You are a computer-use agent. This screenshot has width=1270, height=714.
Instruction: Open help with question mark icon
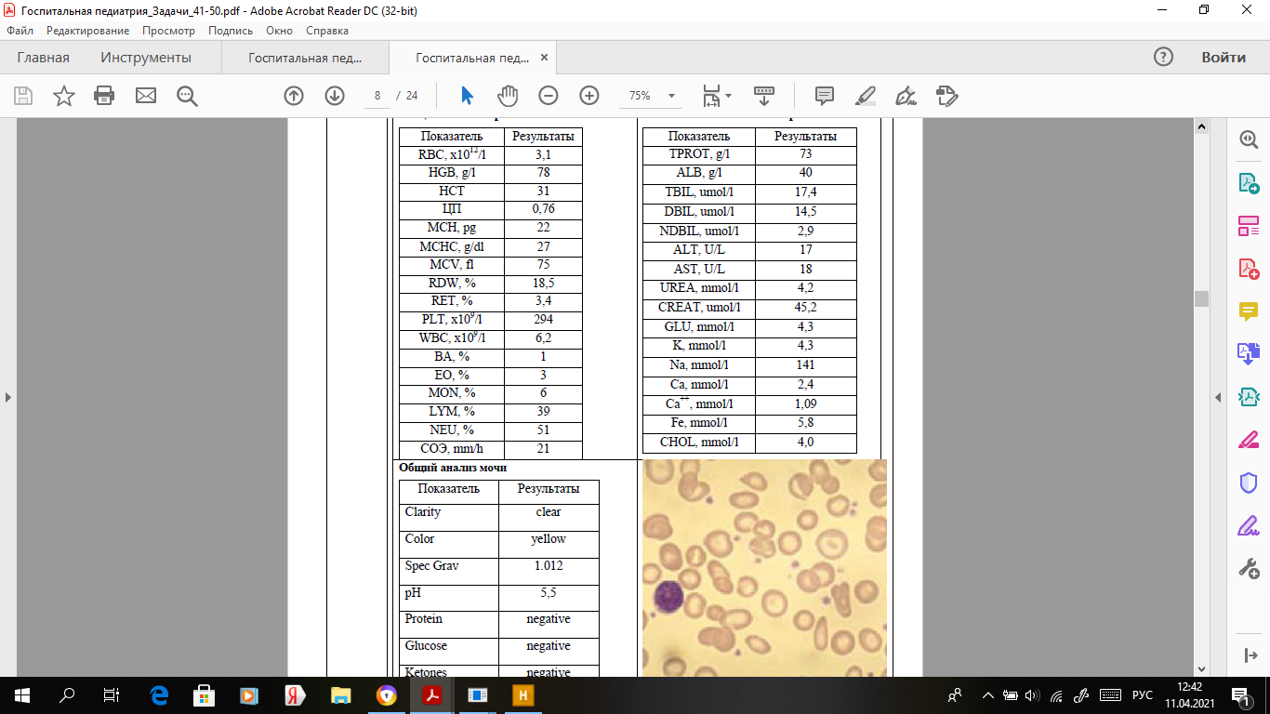point(1163,57)
